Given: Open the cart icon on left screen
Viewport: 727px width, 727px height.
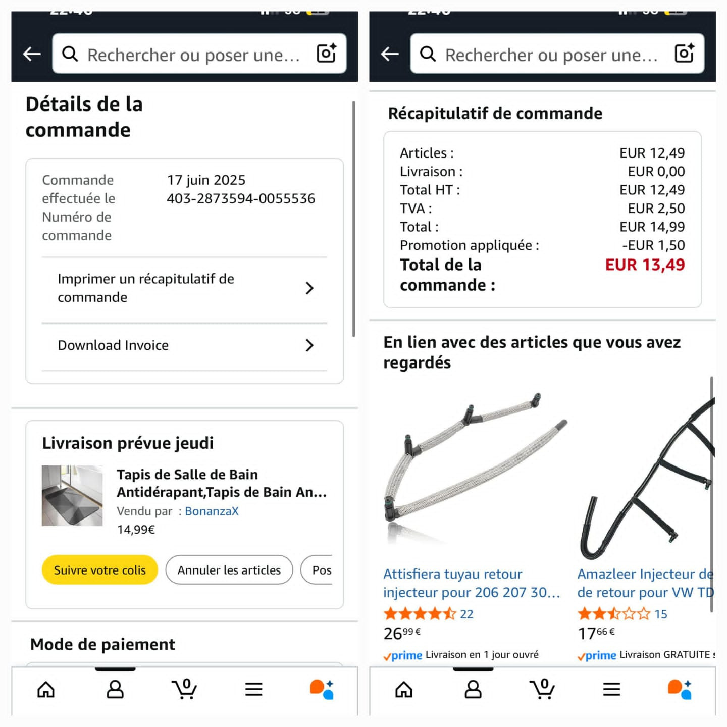Looking at the screenshot, I should 184,689.
